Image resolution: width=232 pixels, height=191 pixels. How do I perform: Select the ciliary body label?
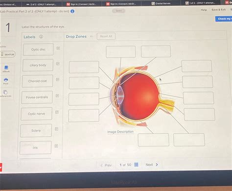(x=38, y=65)
